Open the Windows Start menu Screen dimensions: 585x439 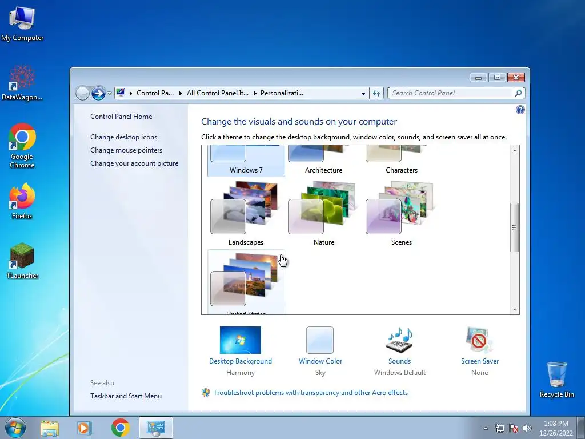(x=15, y=428)
